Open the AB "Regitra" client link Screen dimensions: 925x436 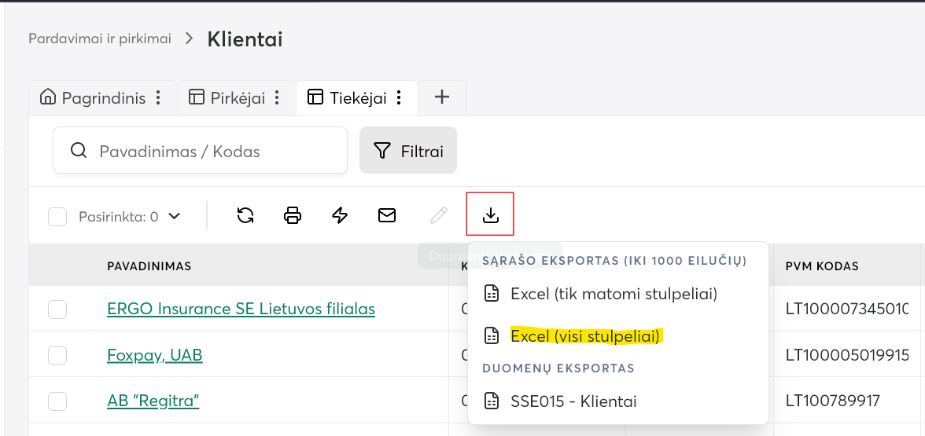[153, 401]
